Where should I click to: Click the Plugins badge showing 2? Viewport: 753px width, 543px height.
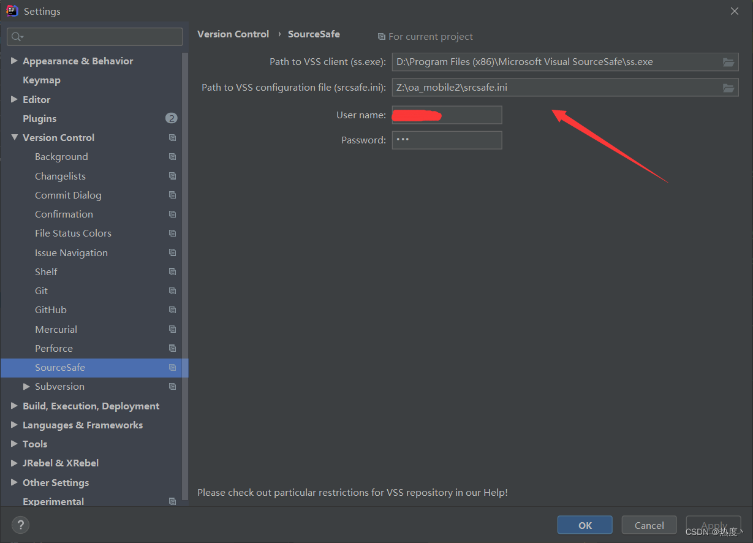171,118
